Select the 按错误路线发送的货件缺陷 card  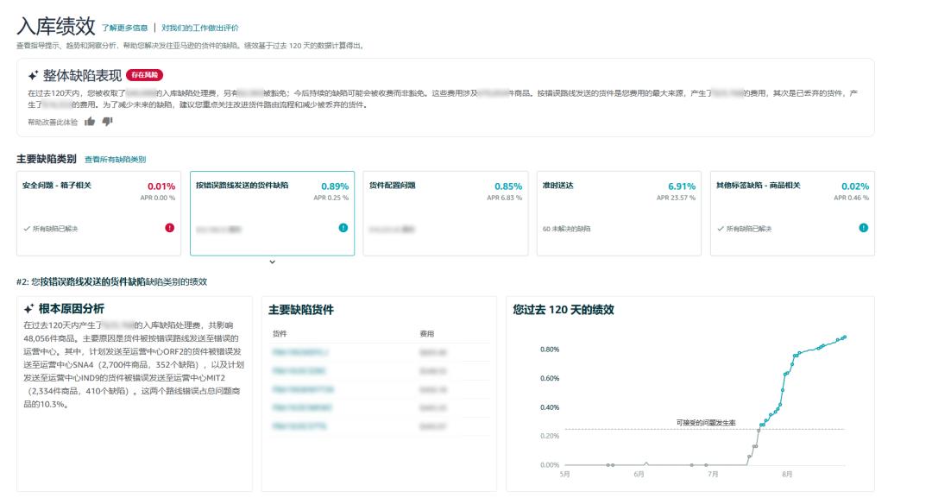(272, 213)
